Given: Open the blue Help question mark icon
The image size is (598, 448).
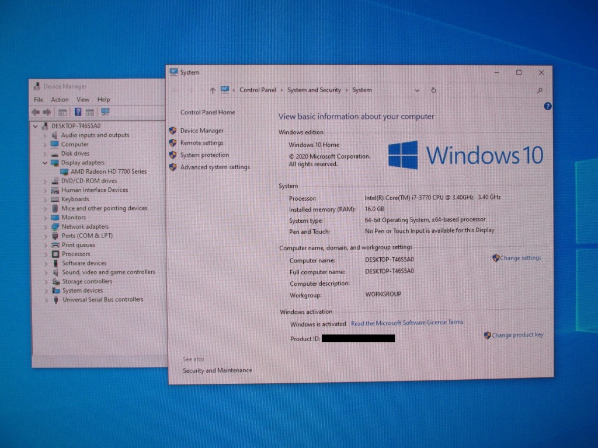Looking at the screenshot, I should click(548, 106).
